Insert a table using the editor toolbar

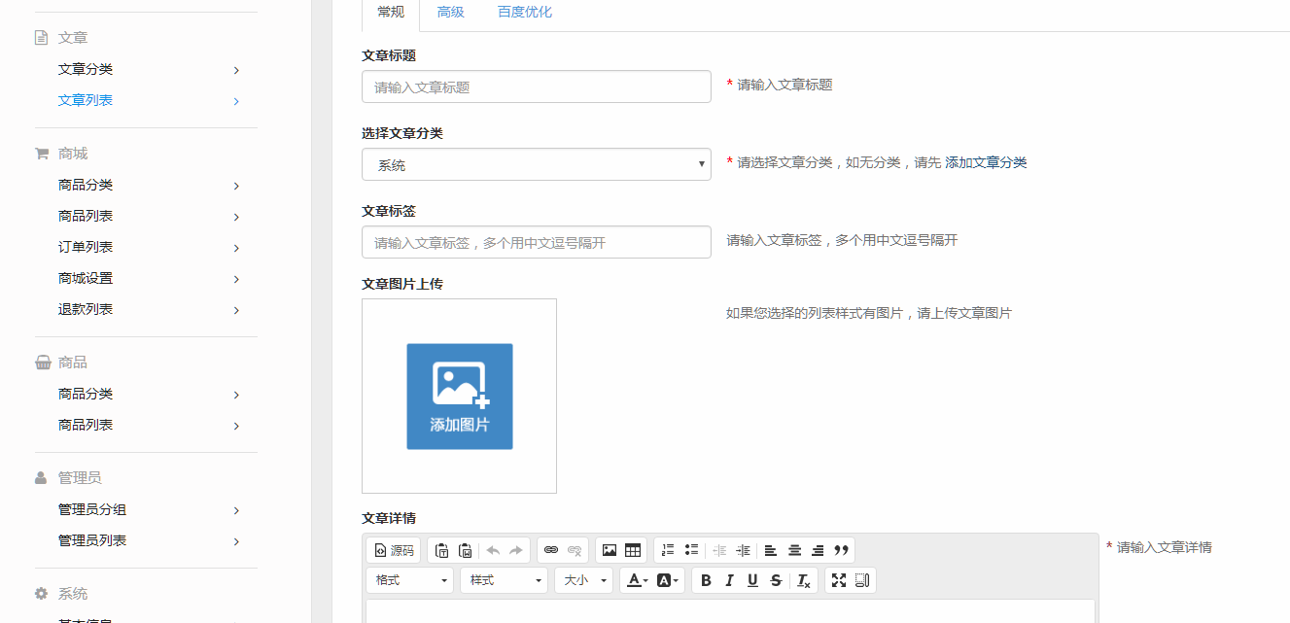pyautogui.click(x=633, y=550)
